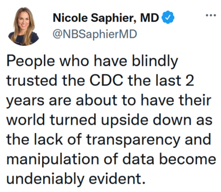Click the word "become" in the tweet

click(x=188, y=159)
